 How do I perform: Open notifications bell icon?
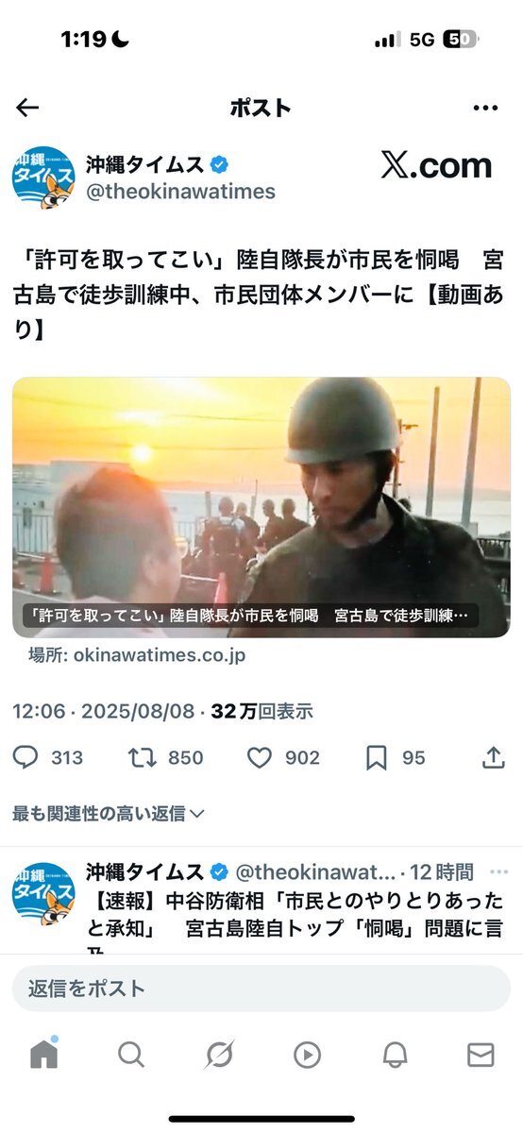[x=394, y=1055]
